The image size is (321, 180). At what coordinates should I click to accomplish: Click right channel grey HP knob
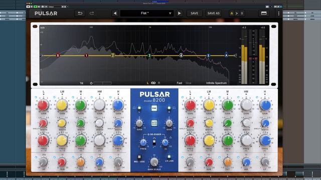coord(190,162)
